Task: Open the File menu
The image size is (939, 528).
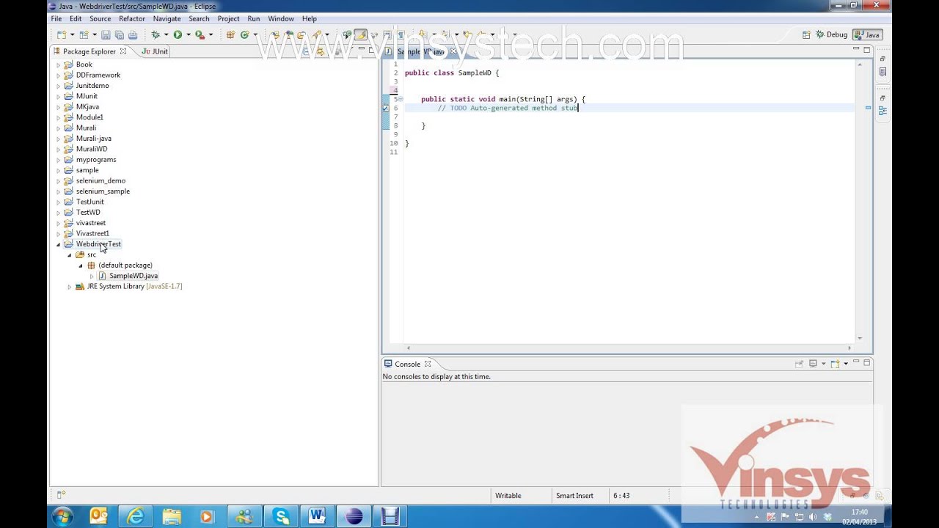Action: (x=56, y=18)
